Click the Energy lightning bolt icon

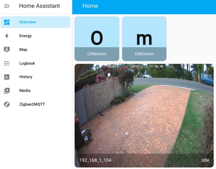[x=7, y=36]
